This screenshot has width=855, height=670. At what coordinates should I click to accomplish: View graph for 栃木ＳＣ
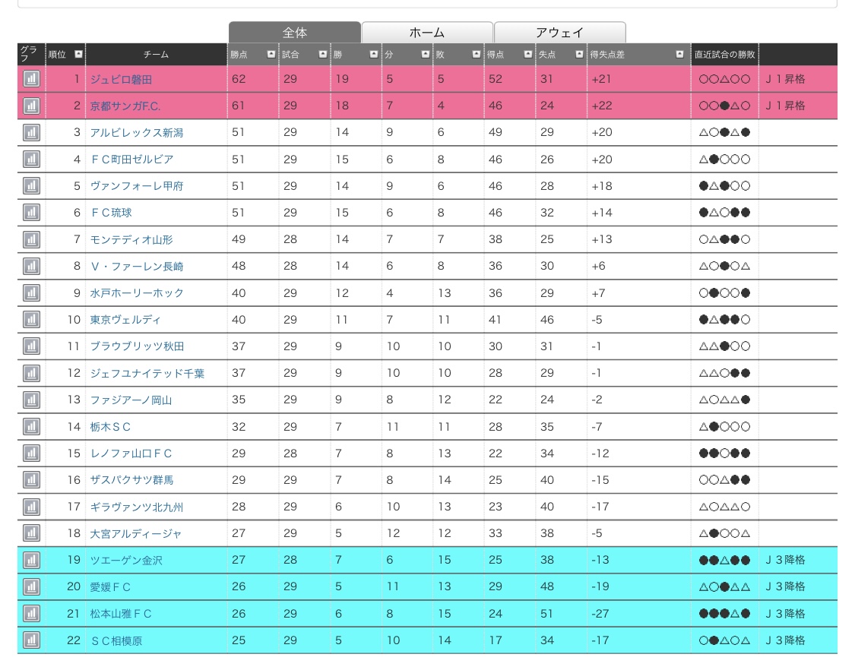[31, 426]
